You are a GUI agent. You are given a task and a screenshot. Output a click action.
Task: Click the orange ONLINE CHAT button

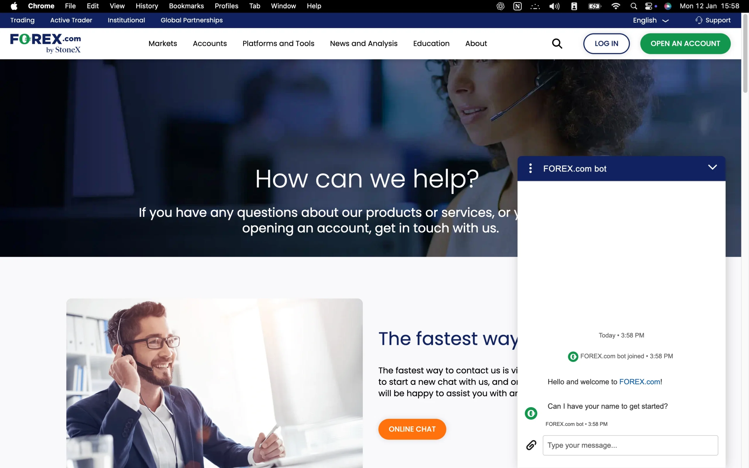pos(412,429)
